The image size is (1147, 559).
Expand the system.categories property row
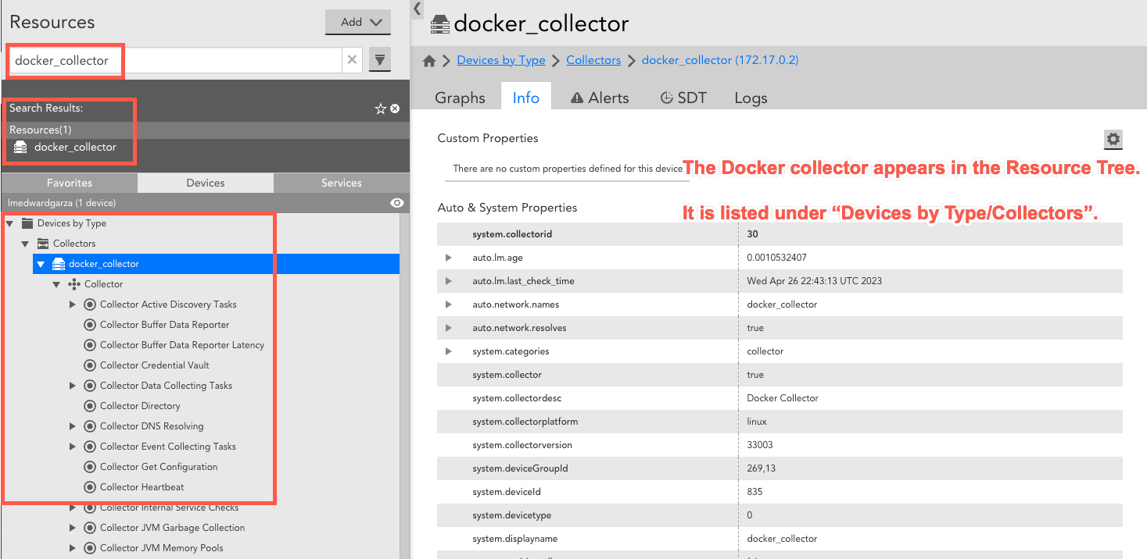coord(449,351)
